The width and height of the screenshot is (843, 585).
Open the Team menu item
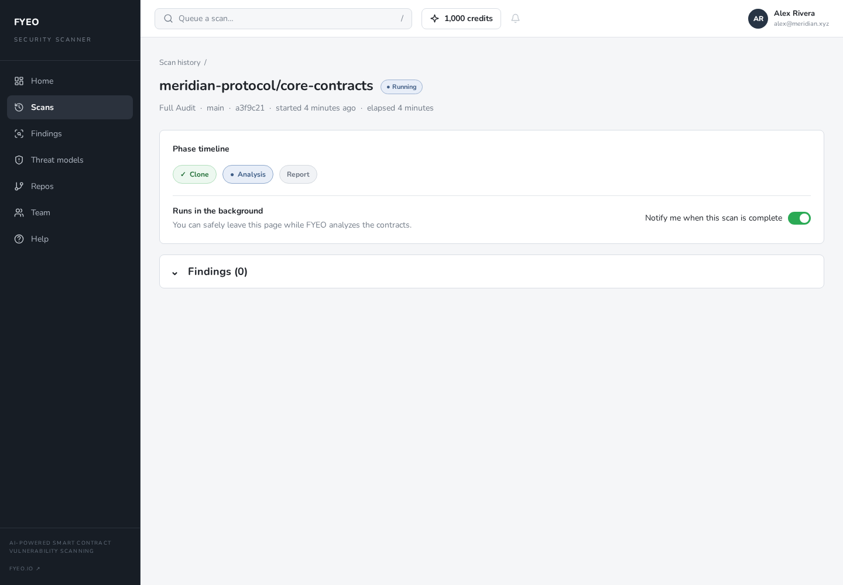[x=70, y=213]
